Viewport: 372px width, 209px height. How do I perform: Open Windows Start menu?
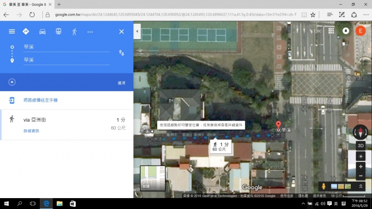coord(6,203)
